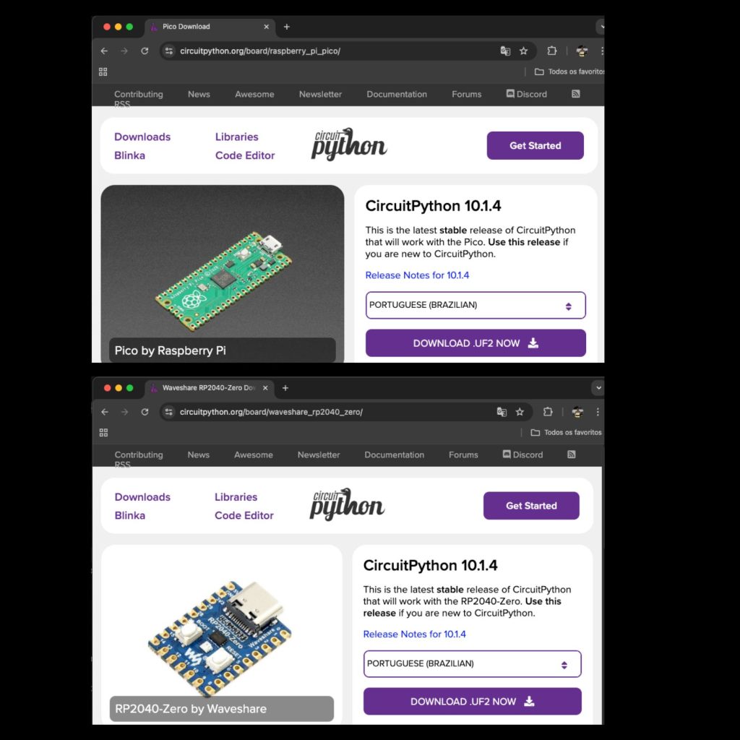740x740 pixels.
Task: Open Release Notes for 10.1.4 on the RP2040-Zero page
Action: click(414, 634)
